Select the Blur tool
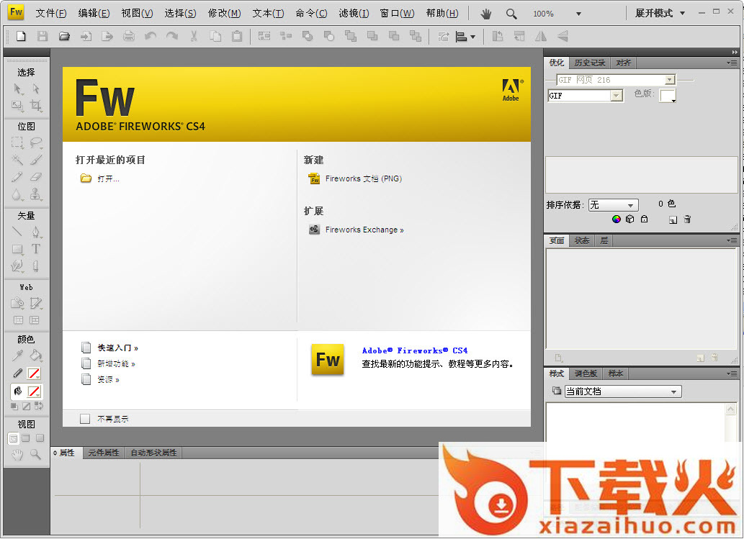This screenshot has height=539, width=744. point(17,194)
